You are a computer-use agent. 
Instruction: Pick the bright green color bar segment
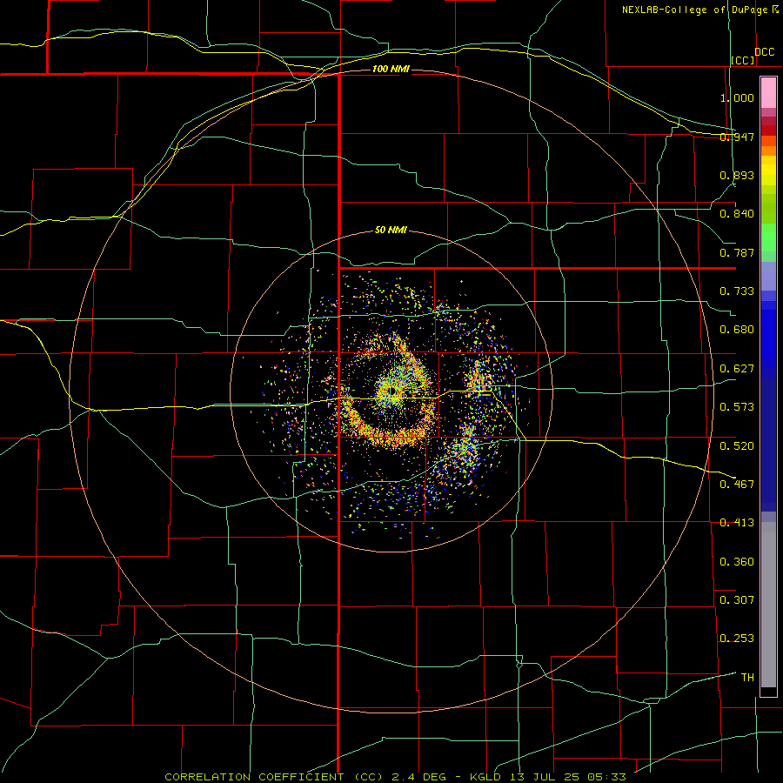click(768, 238)
